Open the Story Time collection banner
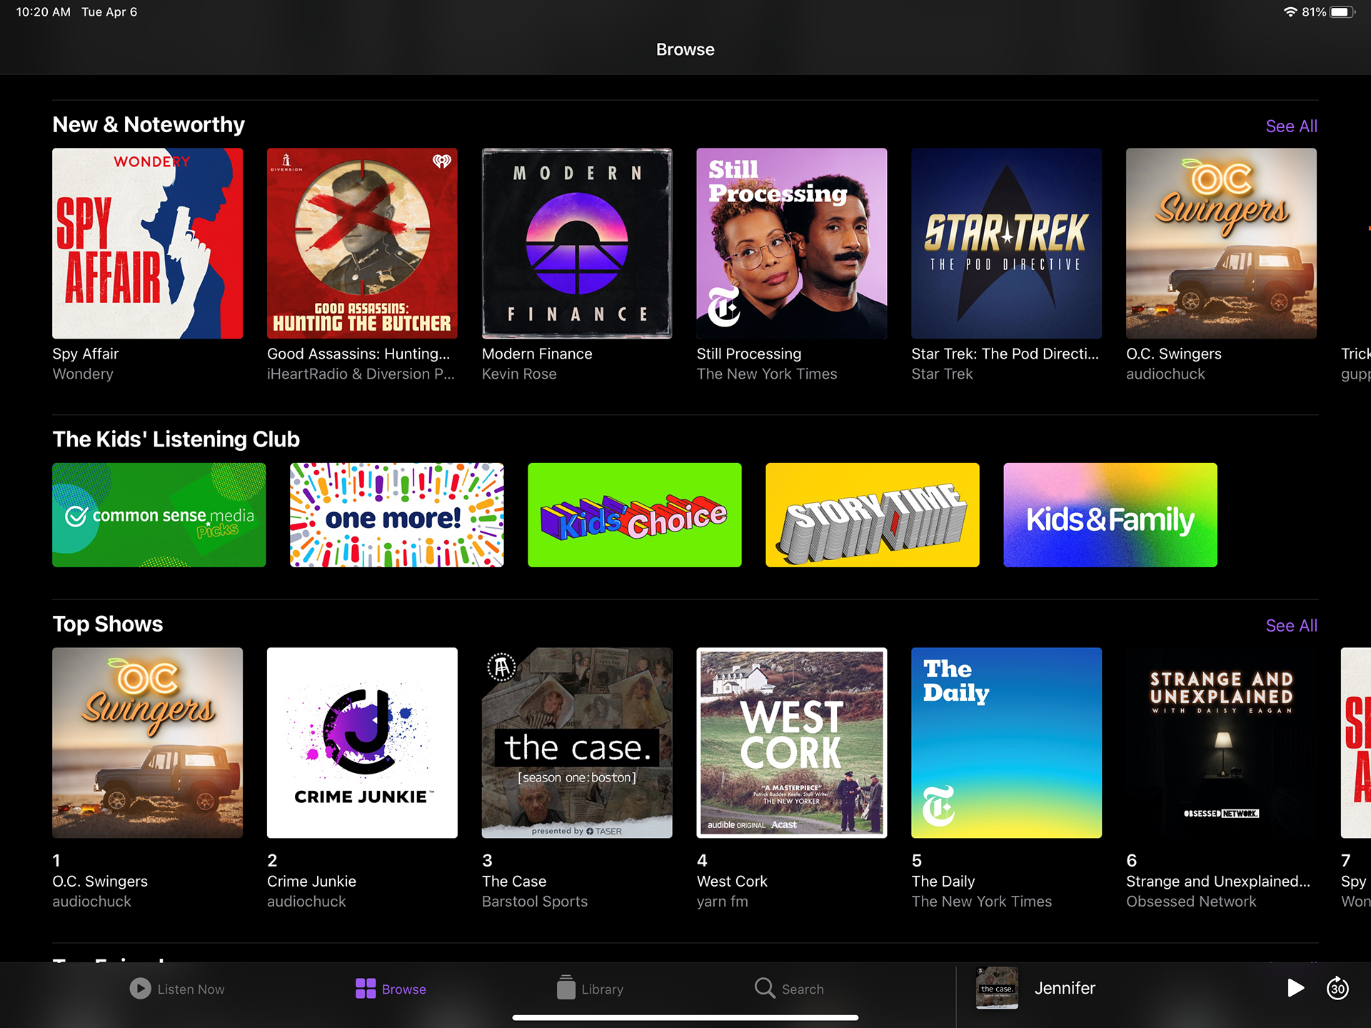The image size is (1371, 1028). pos(872,515)
